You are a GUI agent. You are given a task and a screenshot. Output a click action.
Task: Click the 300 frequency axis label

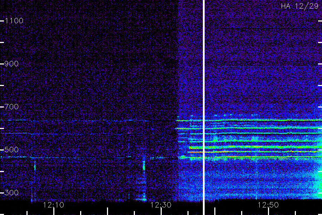[11, 193]
